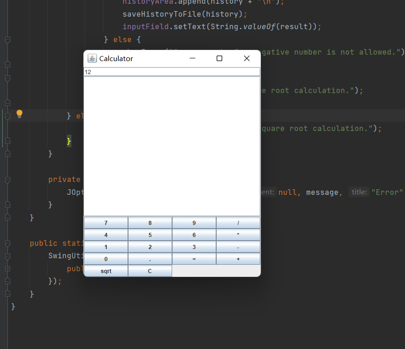Close the Calculator window
The image size is (405, 349).
tap(247, 58)
